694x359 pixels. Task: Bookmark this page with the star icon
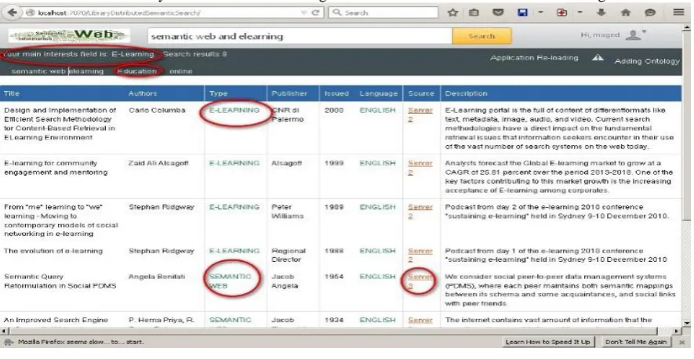[x=452, y=13]
